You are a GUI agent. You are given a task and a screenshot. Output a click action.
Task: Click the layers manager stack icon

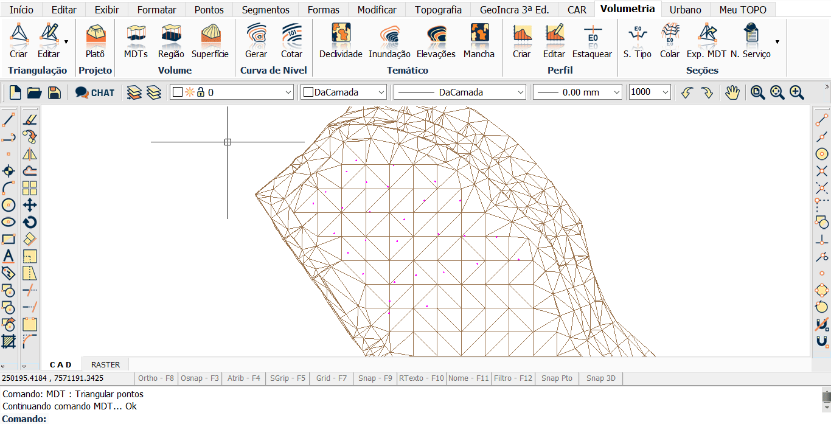134,92
